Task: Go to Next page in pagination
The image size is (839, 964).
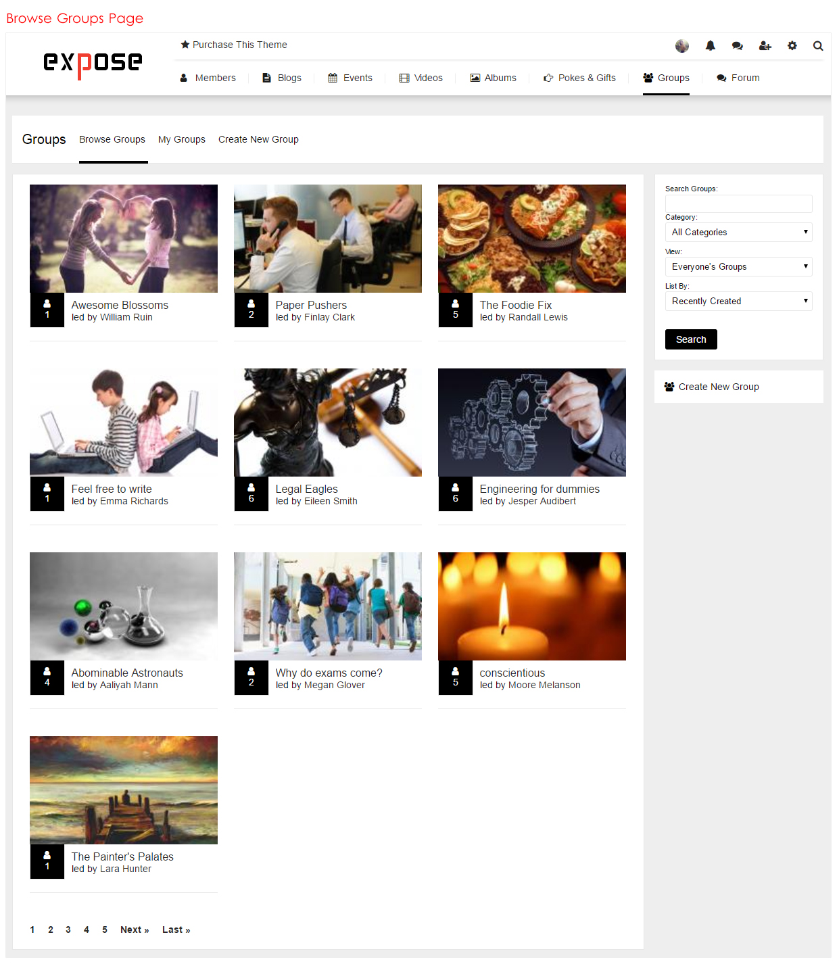Action: [135, 930]
